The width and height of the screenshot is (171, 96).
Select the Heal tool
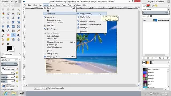click(8, 39)
